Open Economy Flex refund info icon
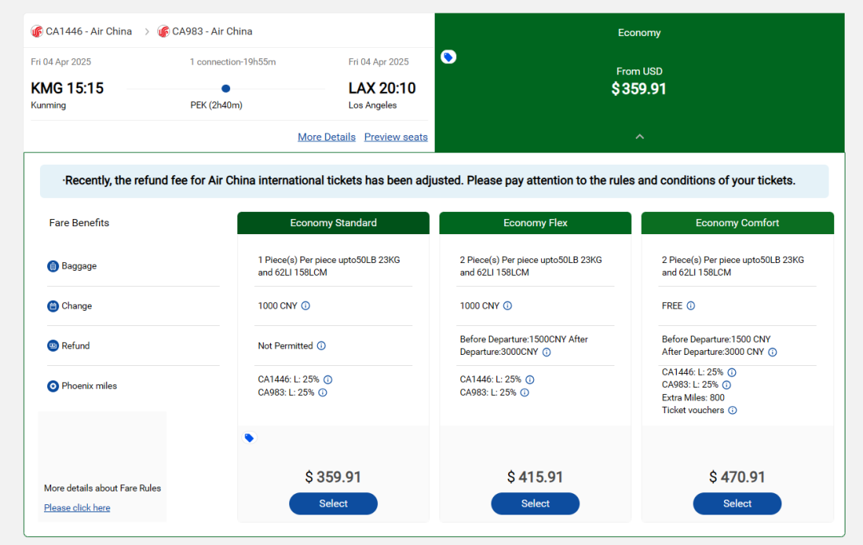Image resolution: width=863 pixels, height=545 pixels. 547,352
